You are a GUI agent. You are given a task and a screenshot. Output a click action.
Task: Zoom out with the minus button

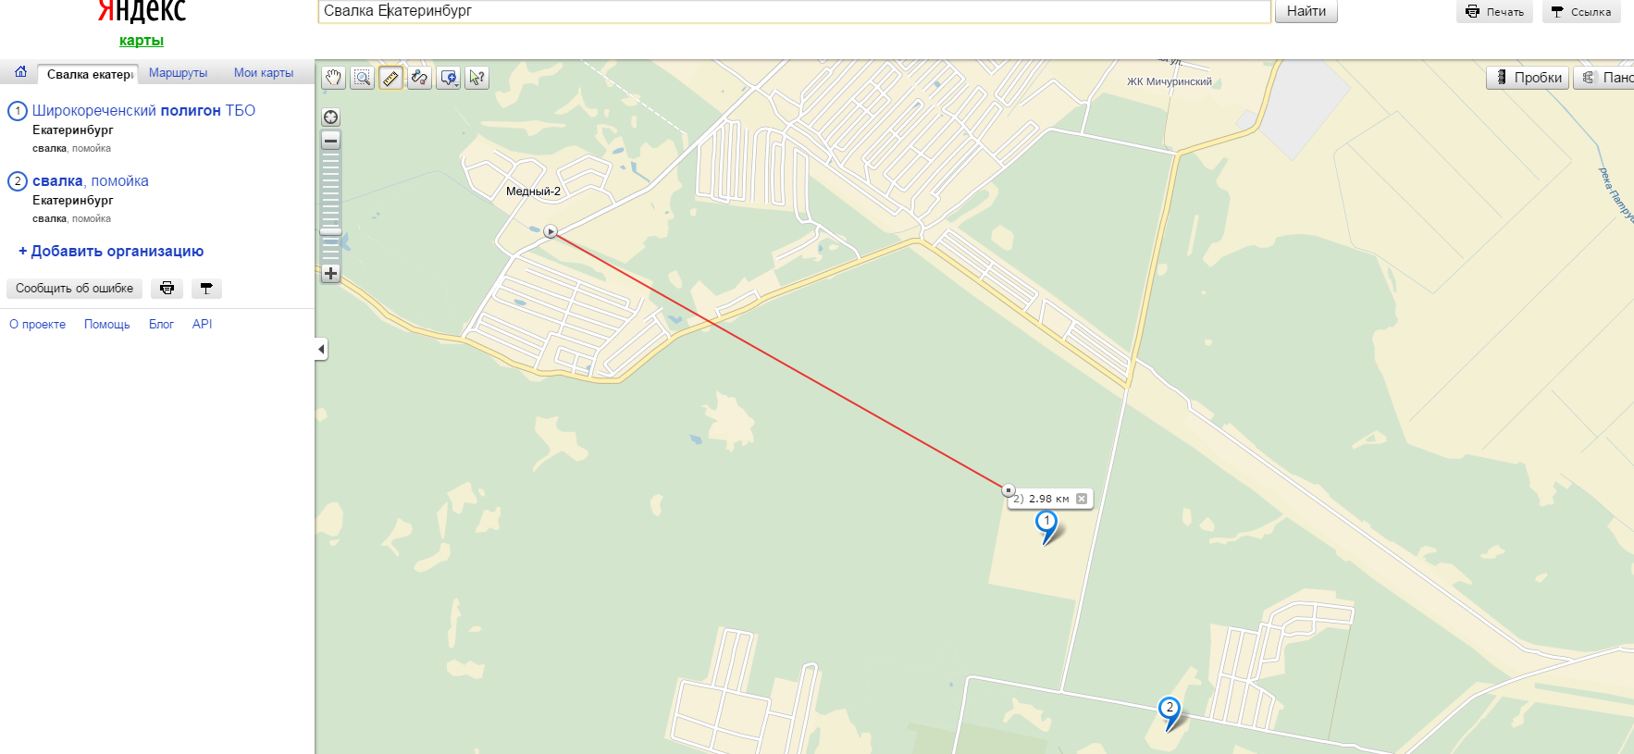pyautogui.click(x=330, y=141)
